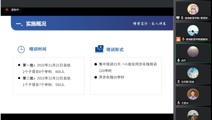Image resolution: width=212 pixels, height=120 pixels.
Task: Click the 录制中 recording status label
Action: [x=15, y=10]
